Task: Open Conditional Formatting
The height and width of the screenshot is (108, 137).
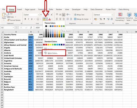Action: pos(120,17)
